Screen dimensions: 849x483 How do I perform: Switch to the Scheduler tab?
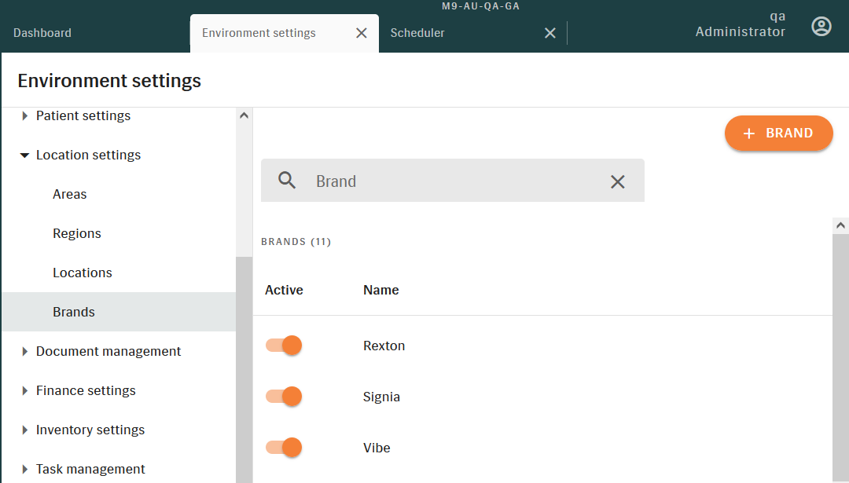click(417, 33)
